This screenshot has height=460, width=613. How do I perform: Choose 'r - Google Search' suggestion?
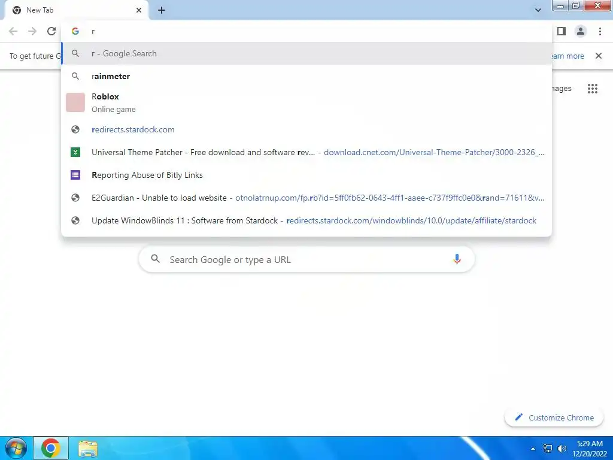coord(306,53)
